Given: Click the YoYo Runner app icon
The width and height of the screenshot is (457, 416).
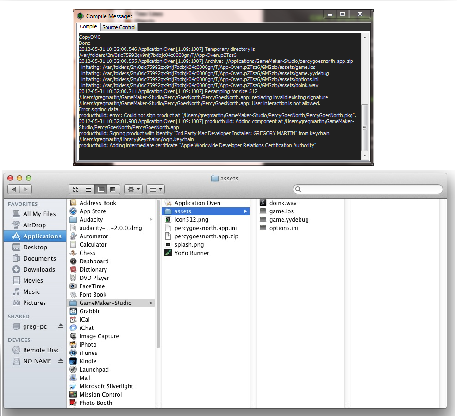Looking at the screenshot, I should pos(168,253).
